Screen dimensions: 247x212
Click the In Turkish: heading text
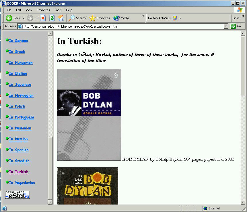point(79,41)
